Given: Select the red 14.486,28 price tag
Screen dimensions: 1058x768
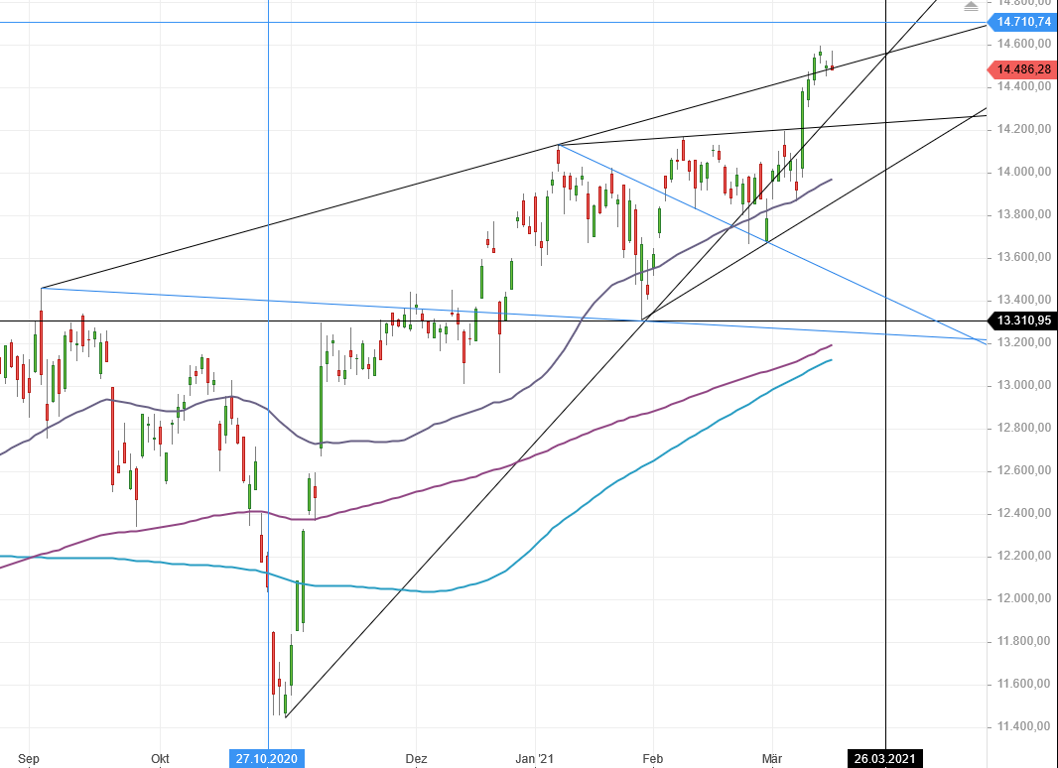Looking at the screenshot, I should click(1022, 69).
